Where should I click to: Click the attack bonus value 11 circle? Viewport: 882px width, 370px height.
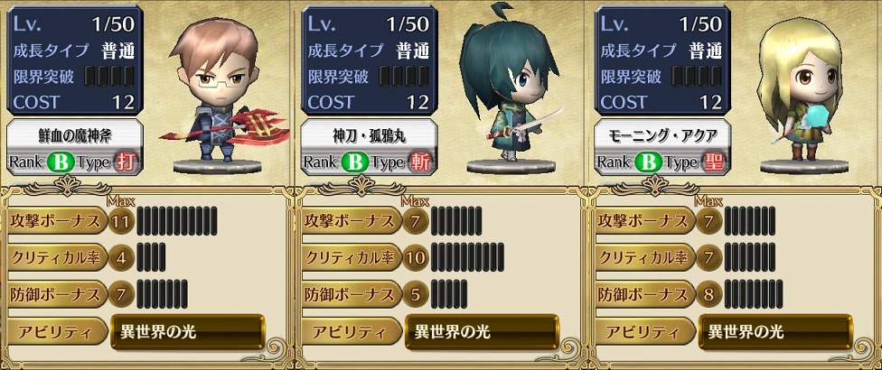pyautogui.click(x=121, y=221)
